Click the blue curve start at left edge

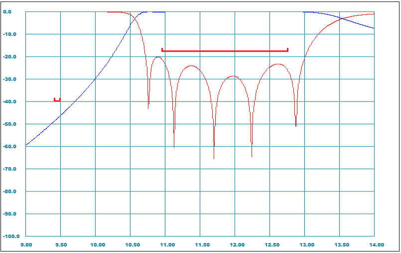26,145
